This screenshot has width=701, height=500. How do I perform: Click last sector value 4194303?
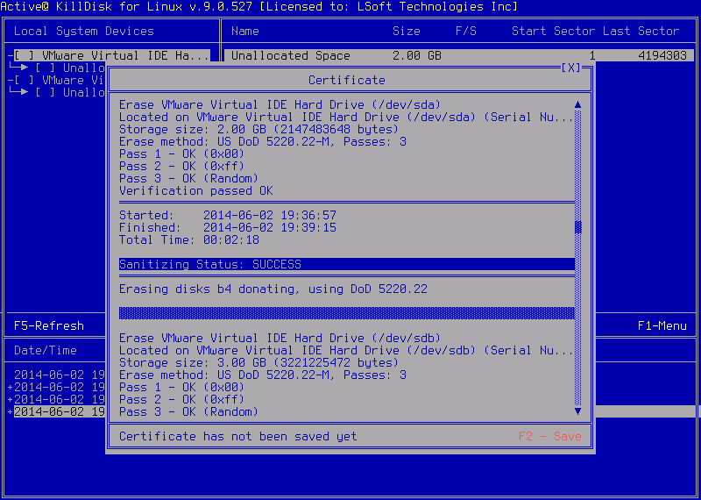[662, 55]
